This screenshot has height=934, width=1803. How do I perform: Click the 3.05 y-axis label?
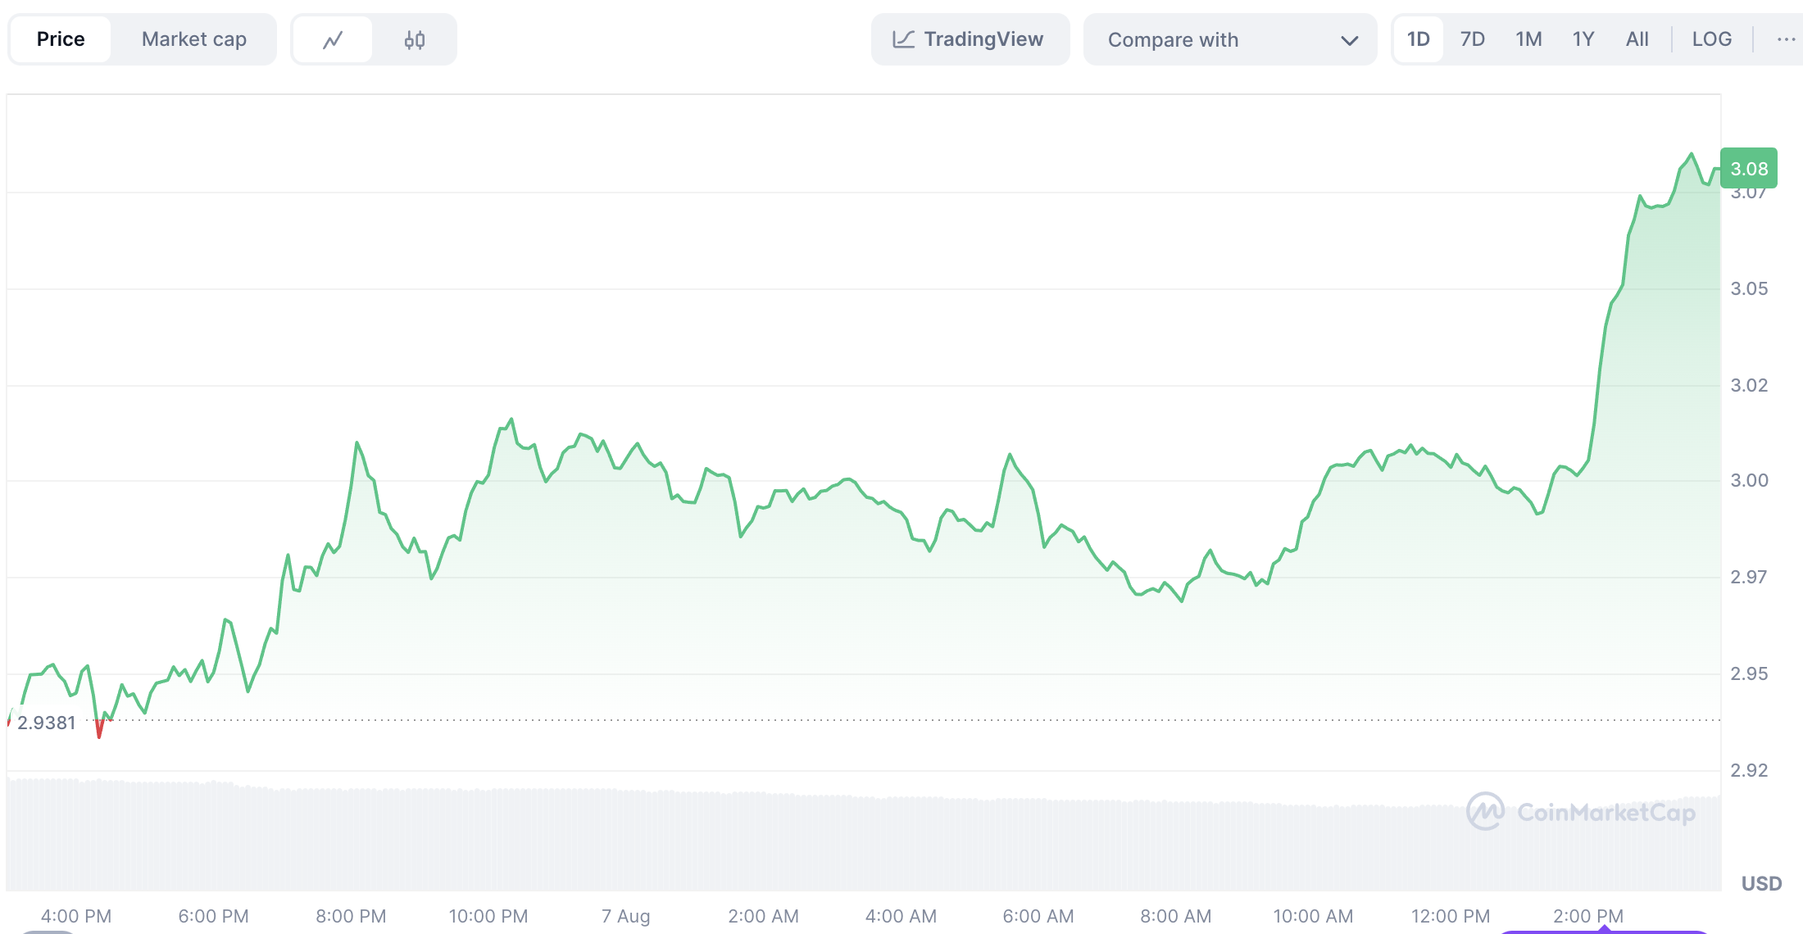point(1749,288)
